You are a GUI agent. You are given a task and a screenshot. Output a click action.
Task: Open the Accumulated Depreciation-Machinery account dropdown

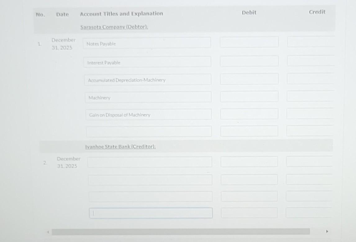click(x=148, y=79)
